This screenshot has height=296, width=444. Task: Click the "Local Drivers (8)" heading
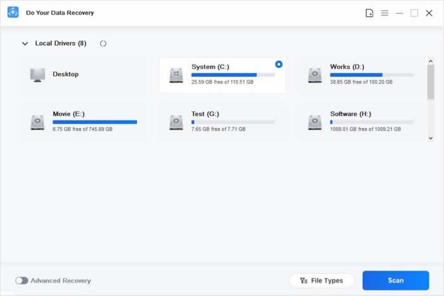pyautogui.click(x=61, y=43)
